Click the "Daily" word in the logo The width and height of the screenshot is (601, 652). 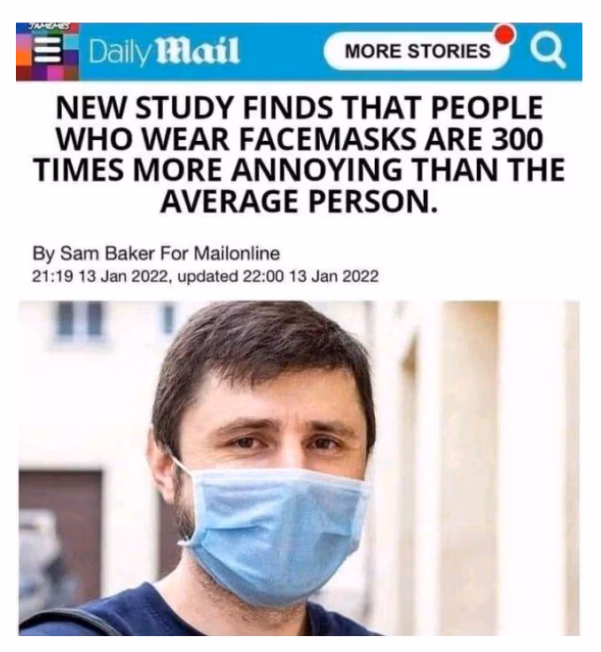[121, 52]
